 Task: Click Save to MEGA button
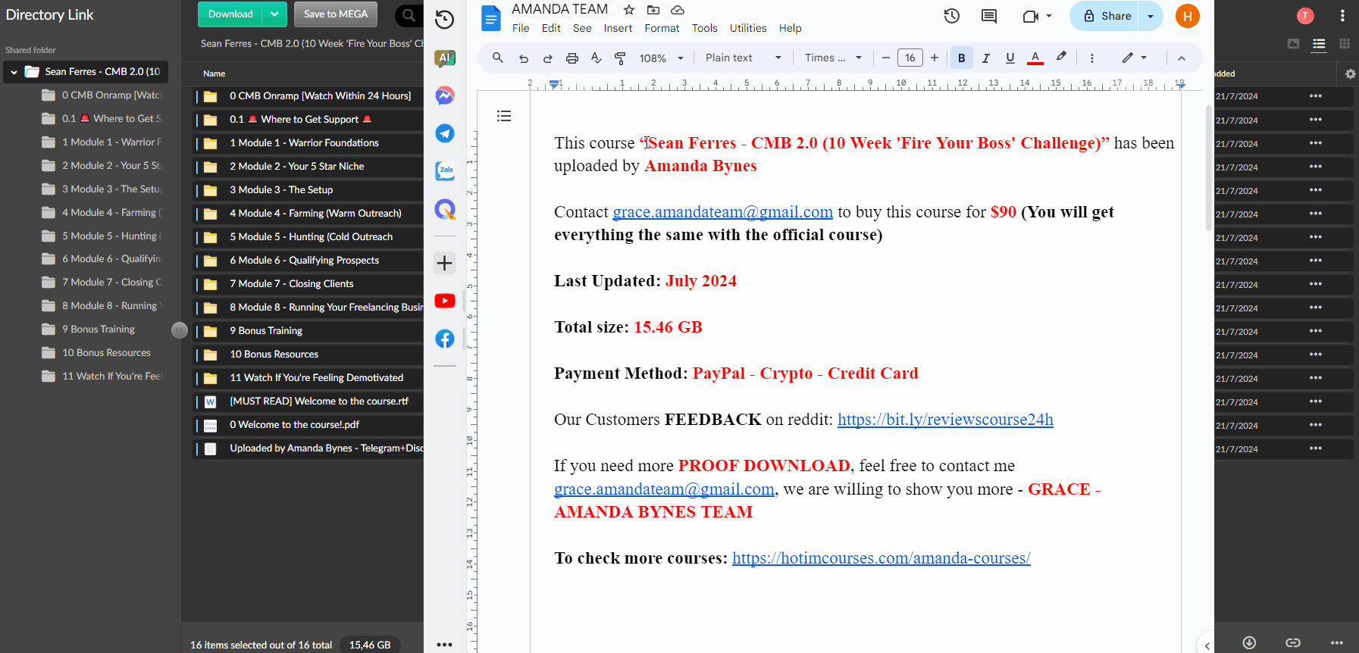336,14
